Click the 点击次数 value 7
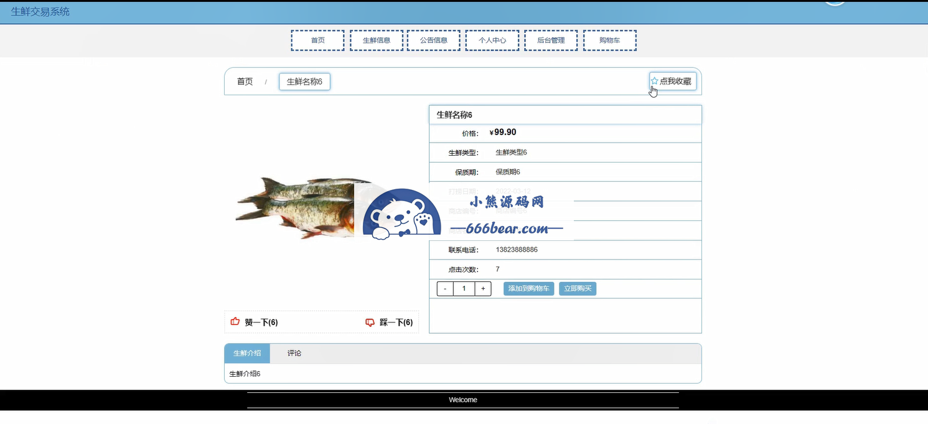The width and height of the screenshot is (928, 424). pyautogui.click(x=497, y=269)
